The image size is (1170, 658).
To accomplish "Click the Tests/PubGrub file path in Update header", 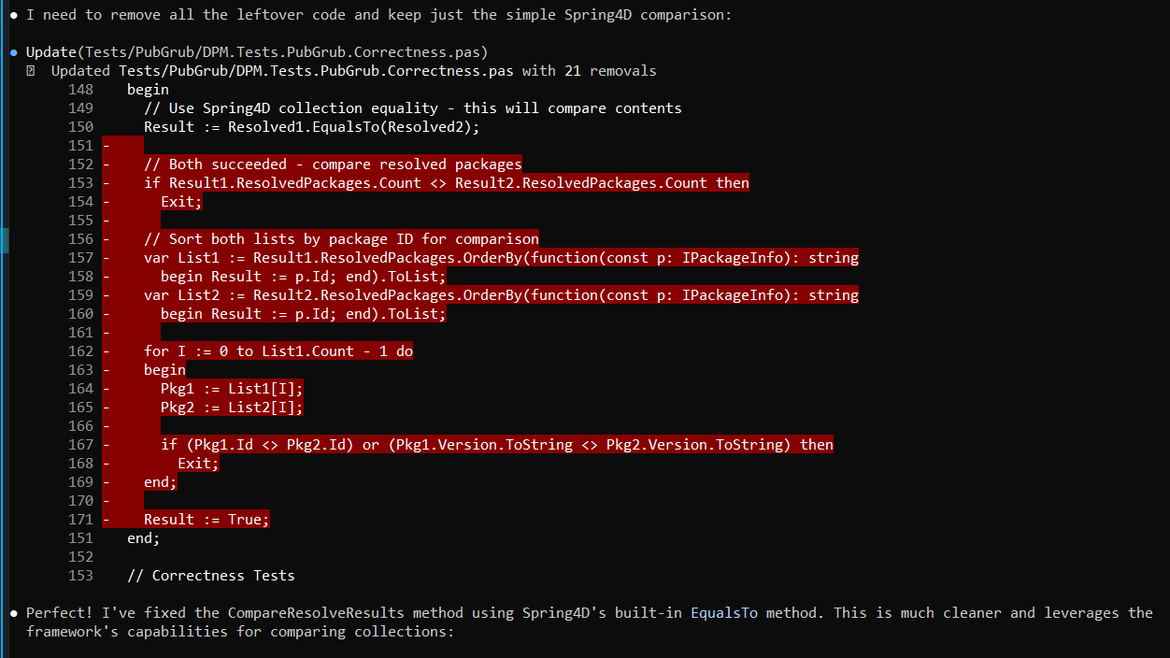I will click(283, 52).
